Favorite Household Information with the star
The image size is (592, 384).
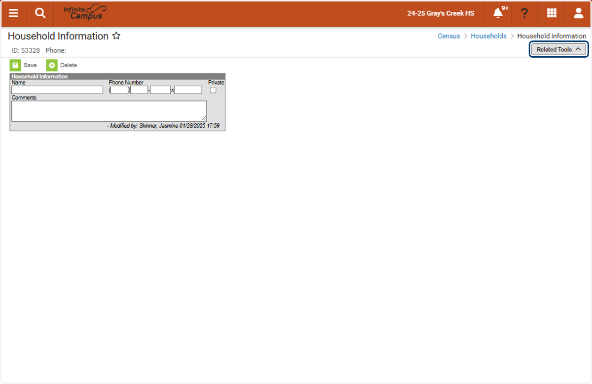[116, 36]
